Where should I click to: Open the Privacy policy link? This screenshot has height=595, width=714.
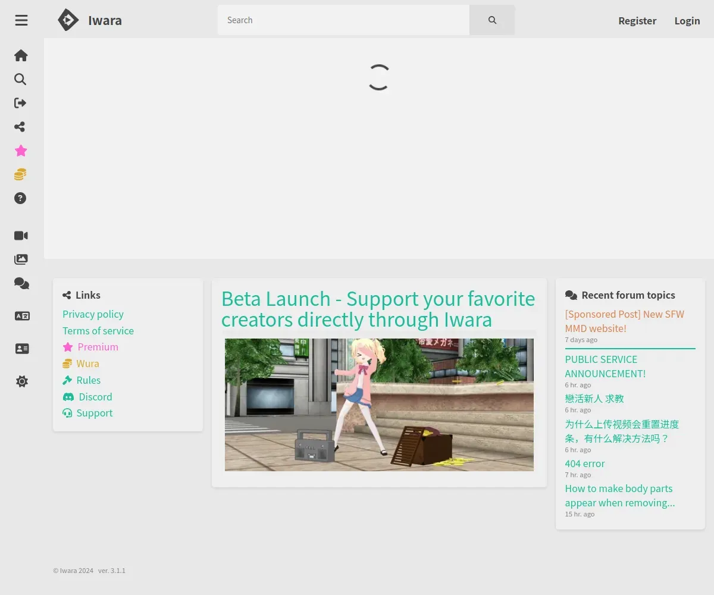coord(93,314)
